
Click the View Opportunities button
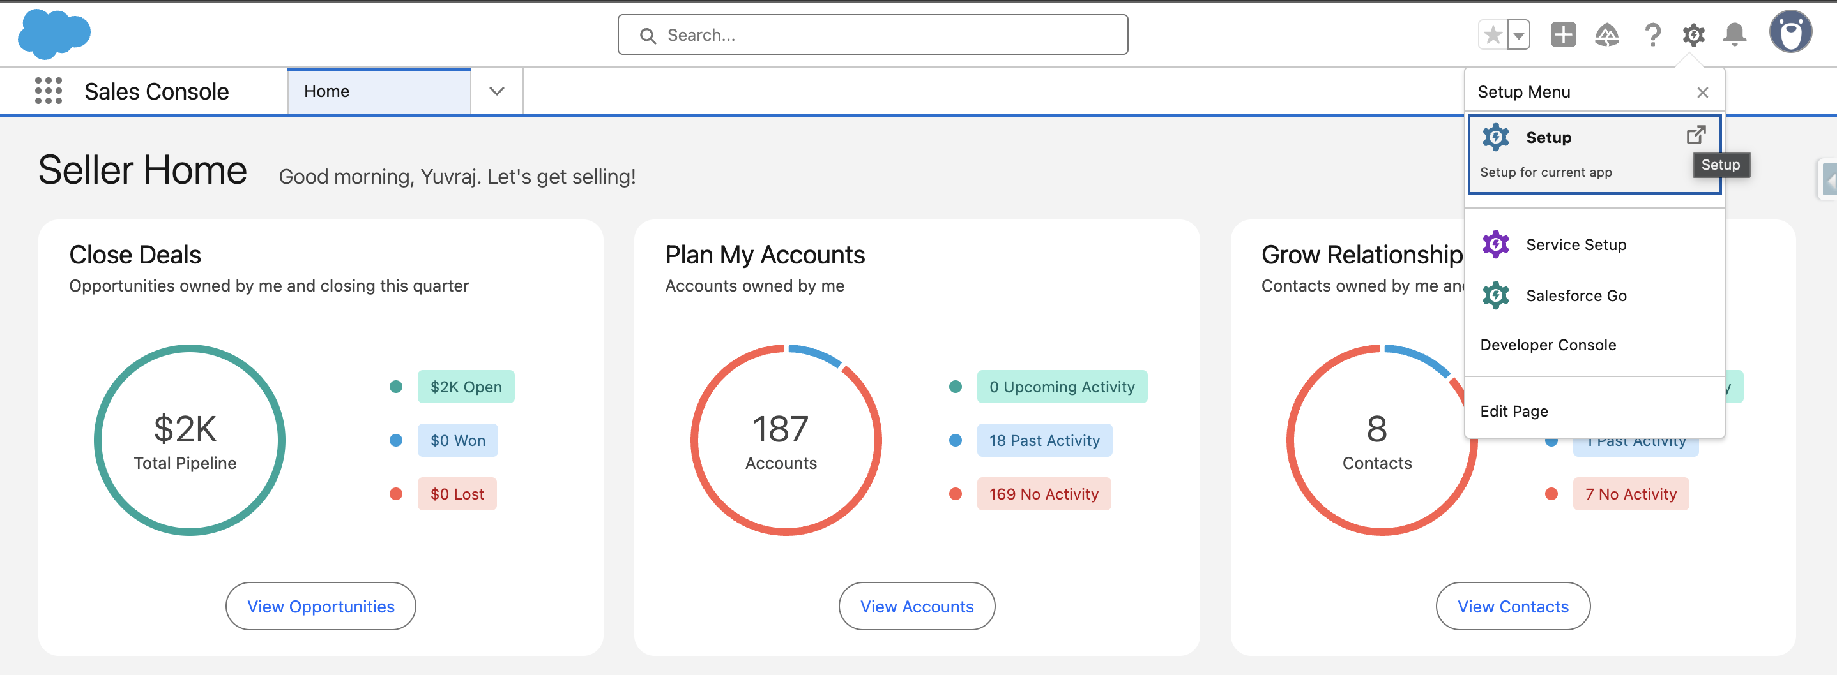pyautogui.click(x=320, y=606)
